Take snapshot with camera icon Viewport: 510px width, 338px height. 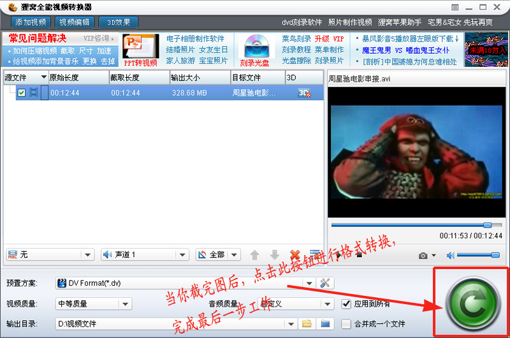click(x=423, y=256)
